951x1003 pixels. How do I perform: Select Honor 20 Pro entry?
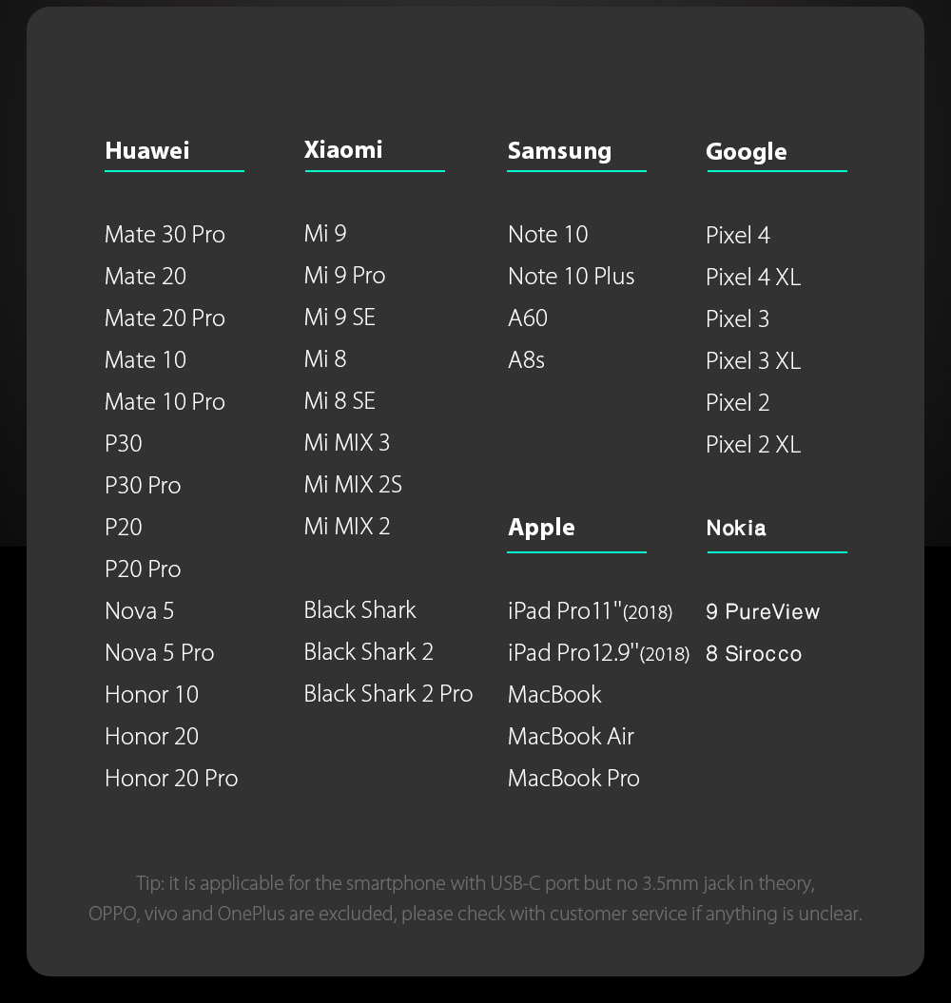[x=171, y=778]
